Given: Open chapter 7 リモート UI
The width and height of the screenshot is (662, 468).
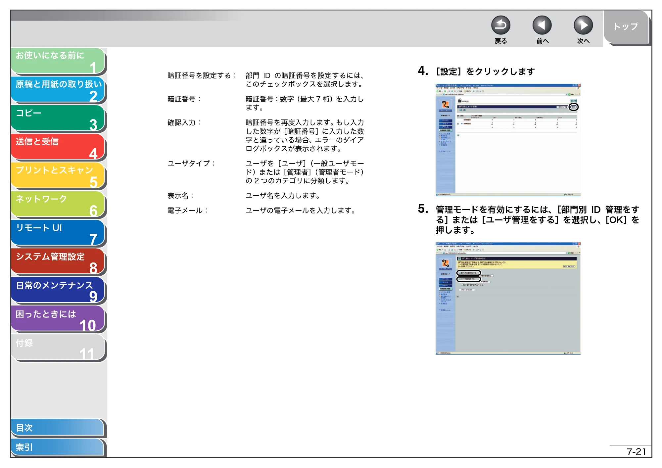Looking at the screenshot, I should (58, 233).
